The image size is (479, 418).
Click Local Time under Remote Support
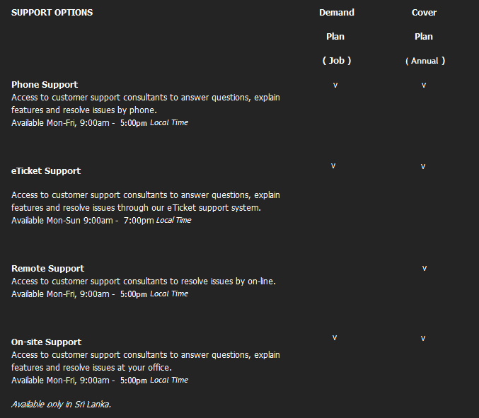169,294
